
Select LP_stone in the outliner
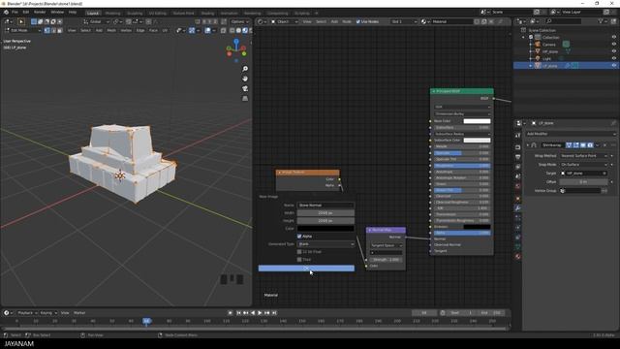point(550,66)
